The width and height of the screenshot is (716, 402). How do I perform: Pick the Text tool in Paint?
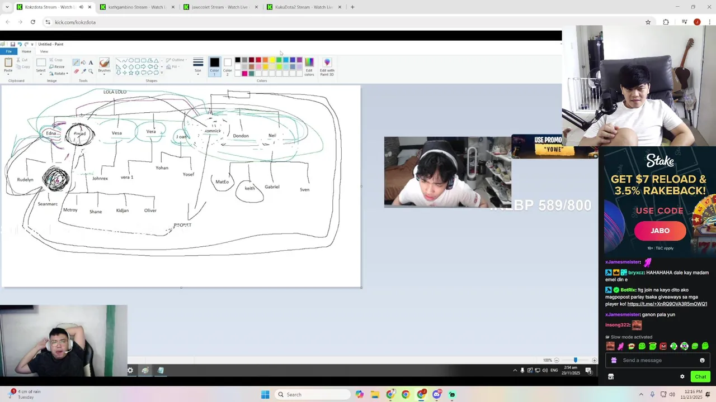coord(91,63)
